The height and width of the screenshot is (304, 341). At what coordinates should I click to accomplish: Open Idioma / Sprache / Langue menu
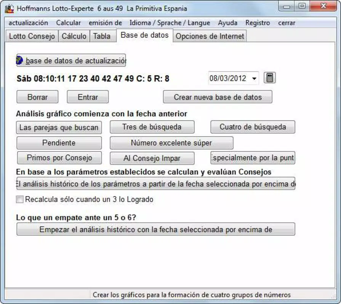[x=170, y=23]
